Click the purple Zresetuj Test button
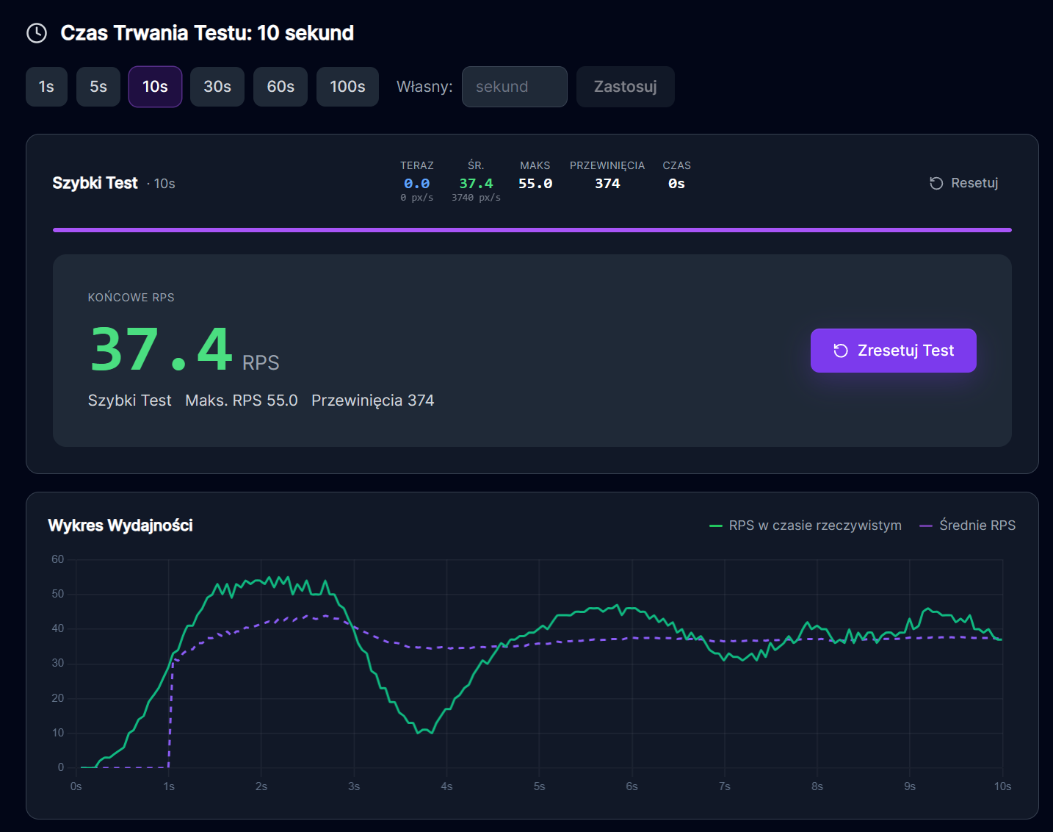The width and height of the screenshot is (1053, 832). coord(894,351)
